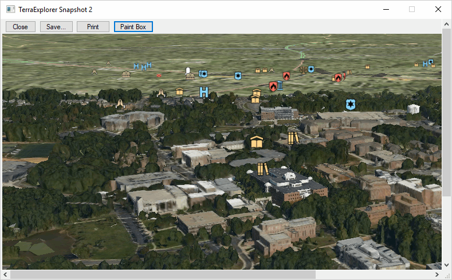
Task: Select the overlapping pair of police badges
Action: (203, 74)
